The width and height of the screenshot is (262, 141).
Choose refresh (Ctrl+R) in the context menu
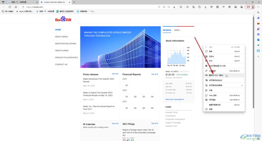point(224,51)
